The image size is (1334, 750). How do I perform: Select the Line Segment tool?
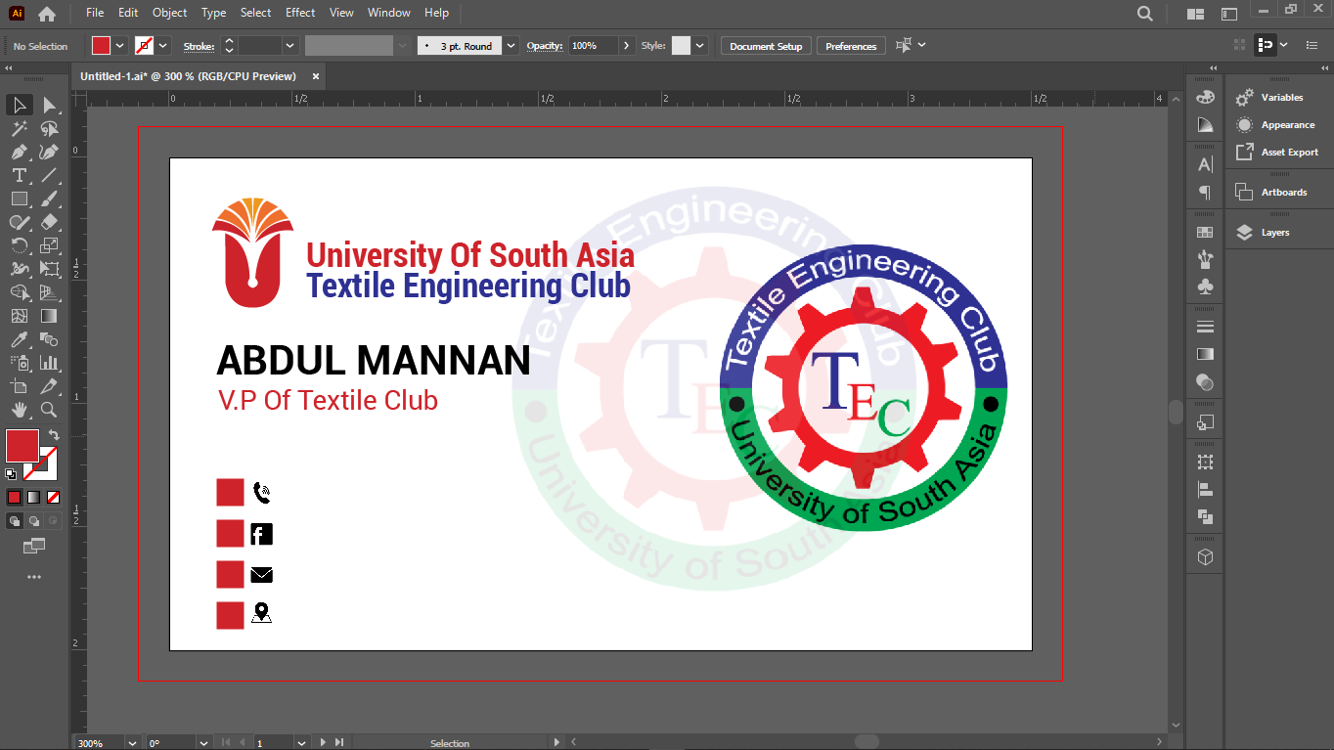point(49,175)
